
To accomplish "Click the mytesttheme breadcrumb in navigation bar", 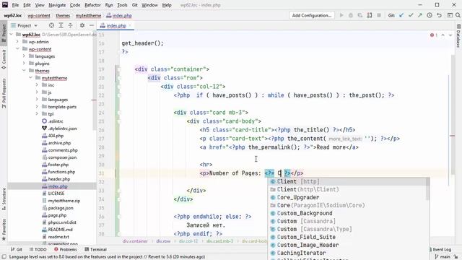I will click(88, 16).
